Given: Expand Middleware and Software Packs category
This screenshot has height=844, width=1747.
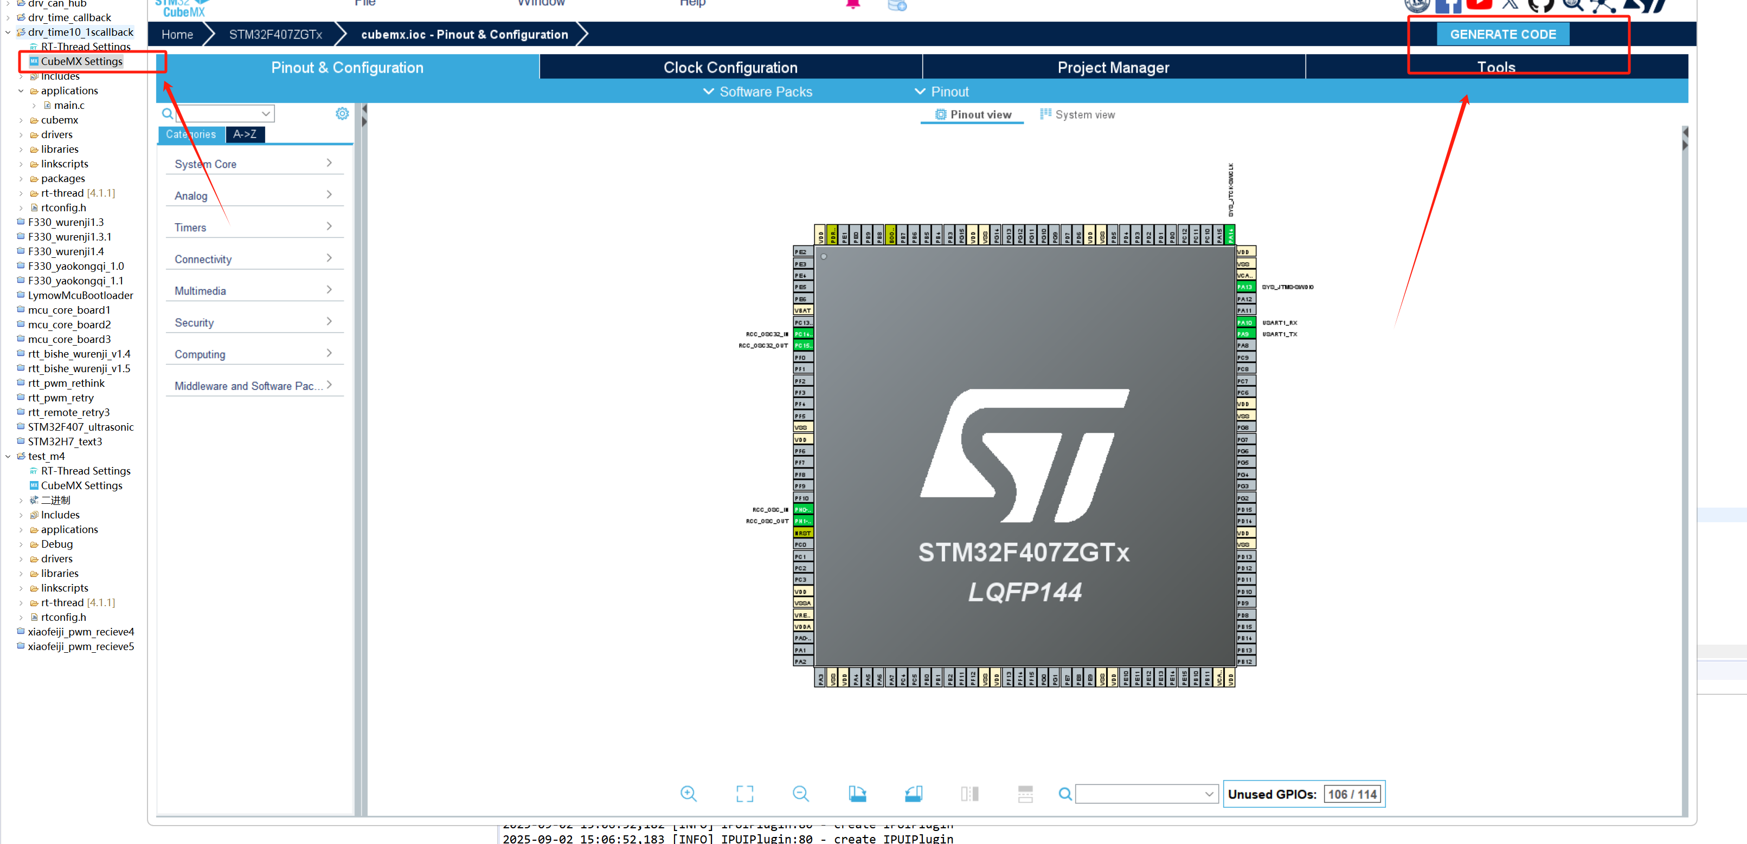Looking at the screenshot, I should click(x=254, y=386).
